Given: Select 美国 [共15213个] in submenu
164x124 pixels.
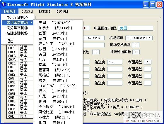Looking at the screenshot, I should 58,23.
